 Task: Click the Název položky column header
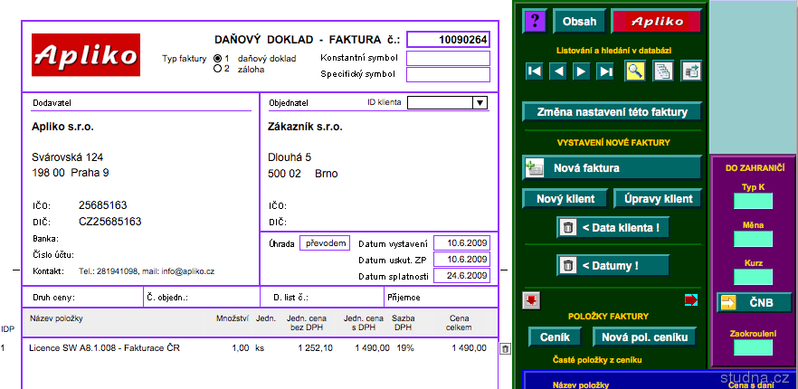point(56,318)
